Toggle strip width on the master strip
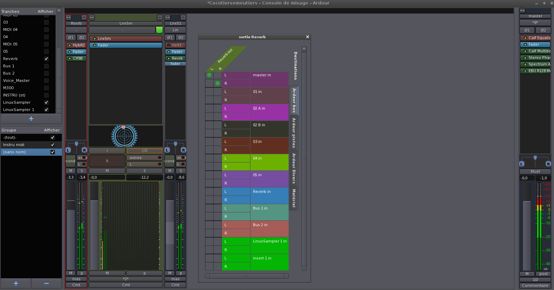Viewport: 554px width, 290px height. 522,11
